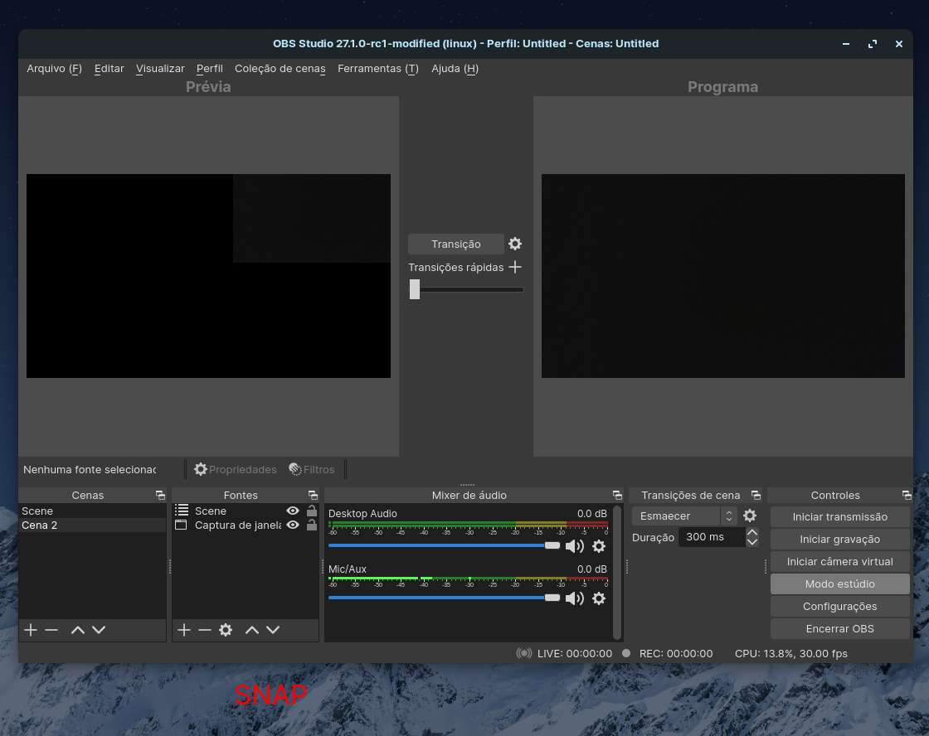Open scene transition properties gear near Esmaecer
The width and height of the screenshot is (929, 736).
pyautogui.click(x=750, y=516)
